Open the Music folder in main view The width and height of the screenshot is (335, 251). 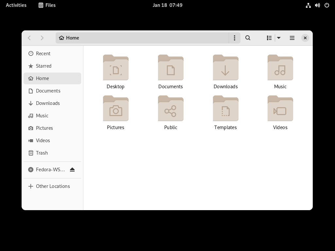pos(280,68)
